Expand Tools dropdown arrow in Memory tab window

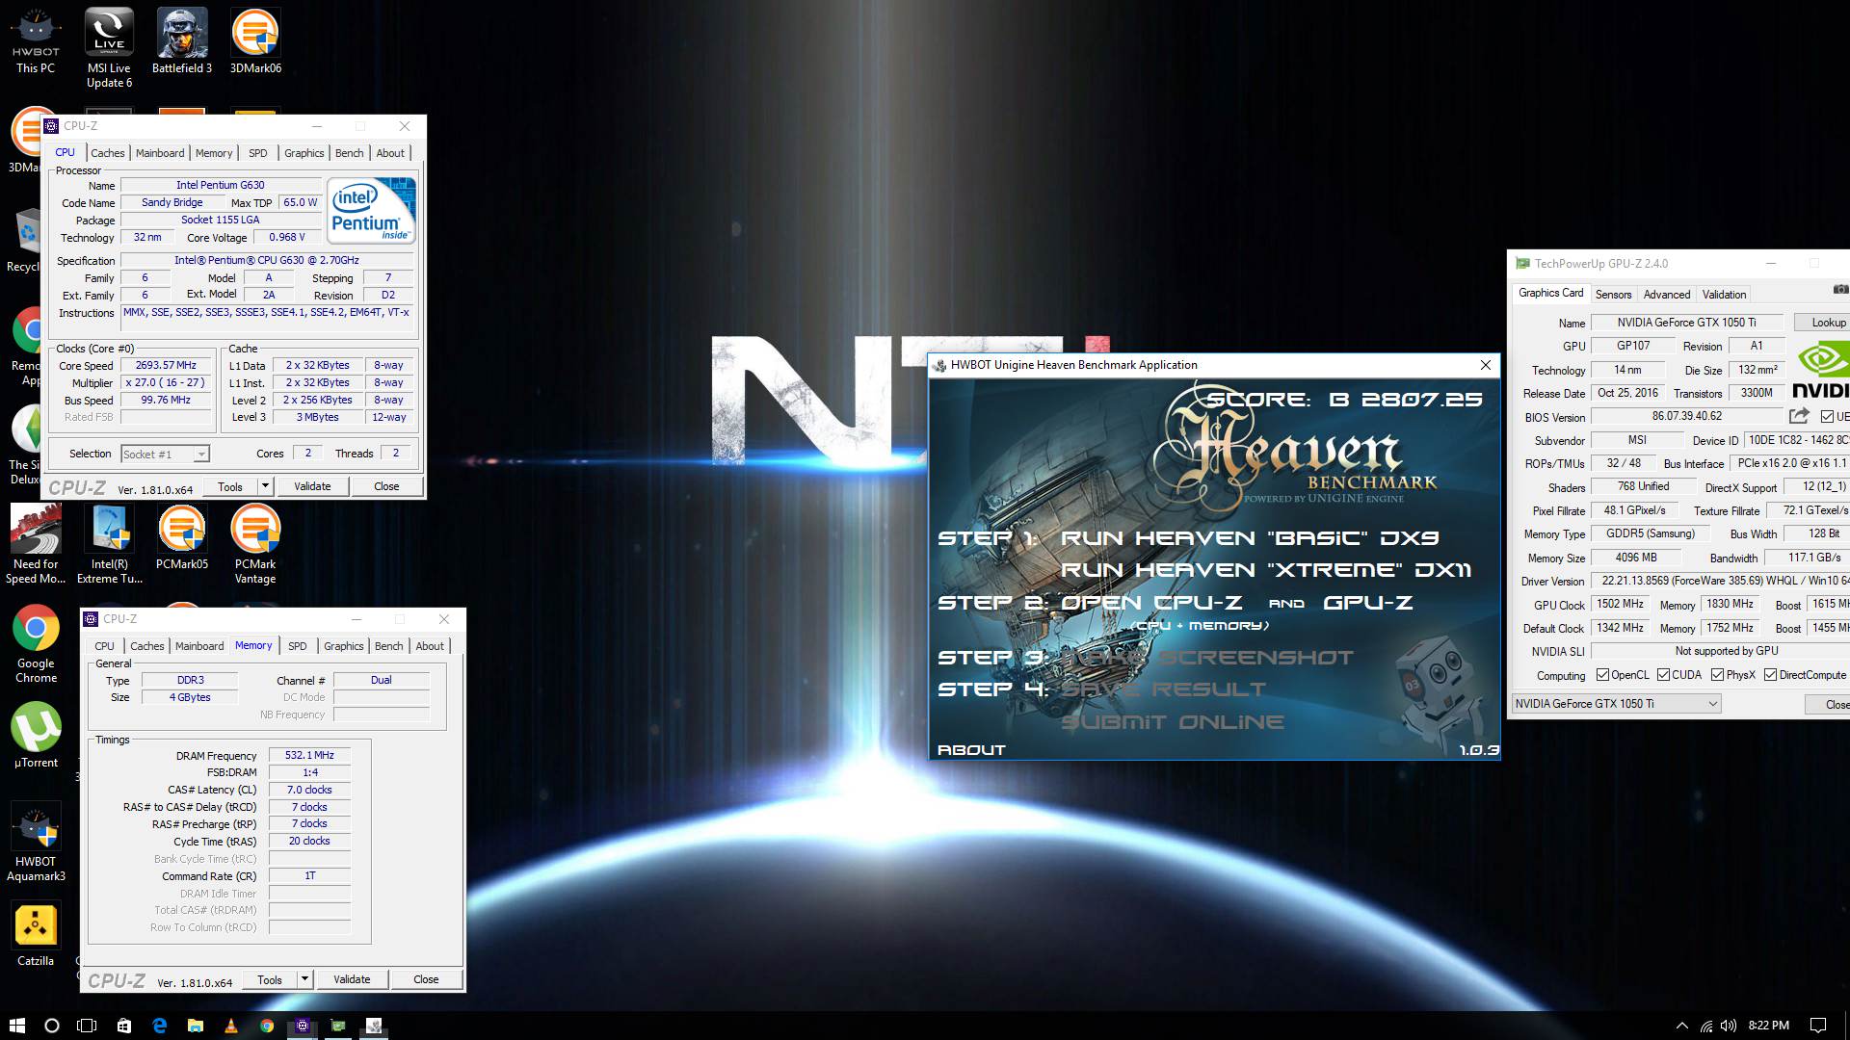click(304, 979)
